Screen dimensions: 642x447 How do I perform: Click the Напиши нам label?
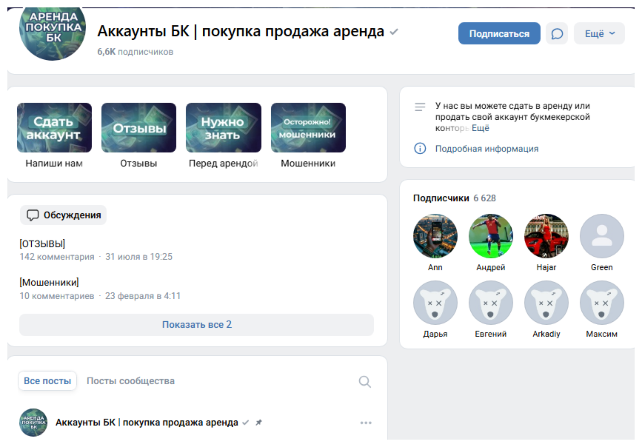tap(54, 163)
